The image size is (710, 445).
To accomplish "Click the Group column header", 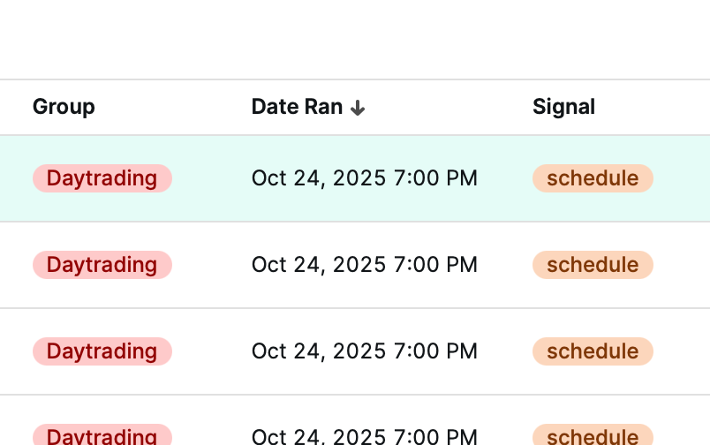I will pyautogui.click(x=64, y=107).
